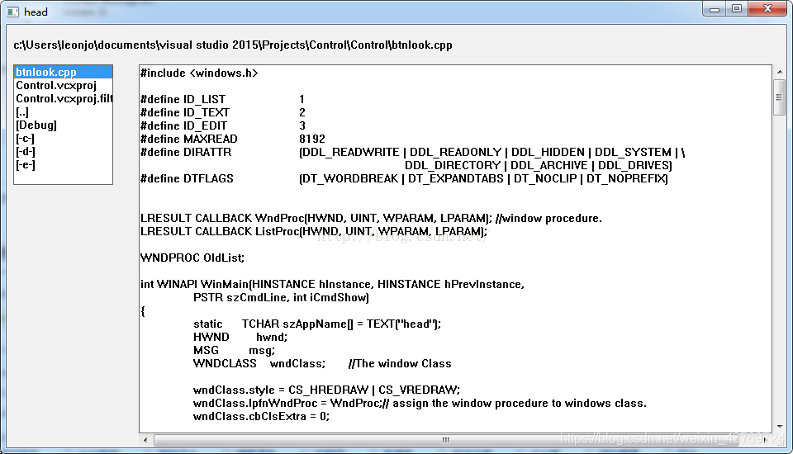Click the horizontal scrollbar thumb

click(x=445, y=440)
